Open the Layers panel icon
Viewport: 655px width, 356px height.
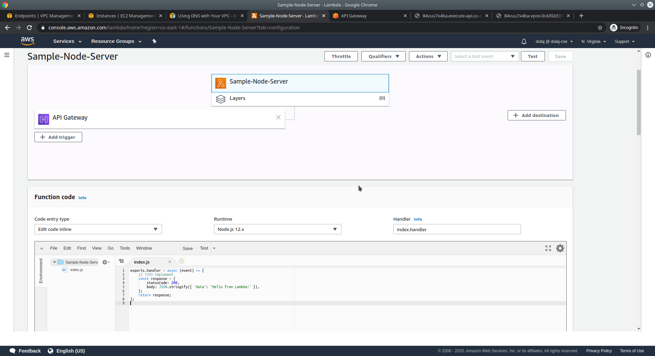pyautogui.click(x=221, y=99)
